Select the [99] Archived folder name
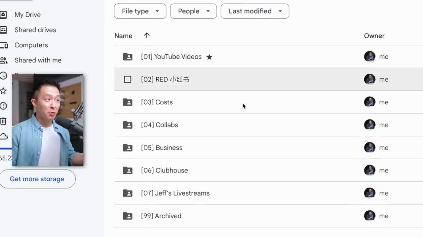 click(x=161, y=216)
